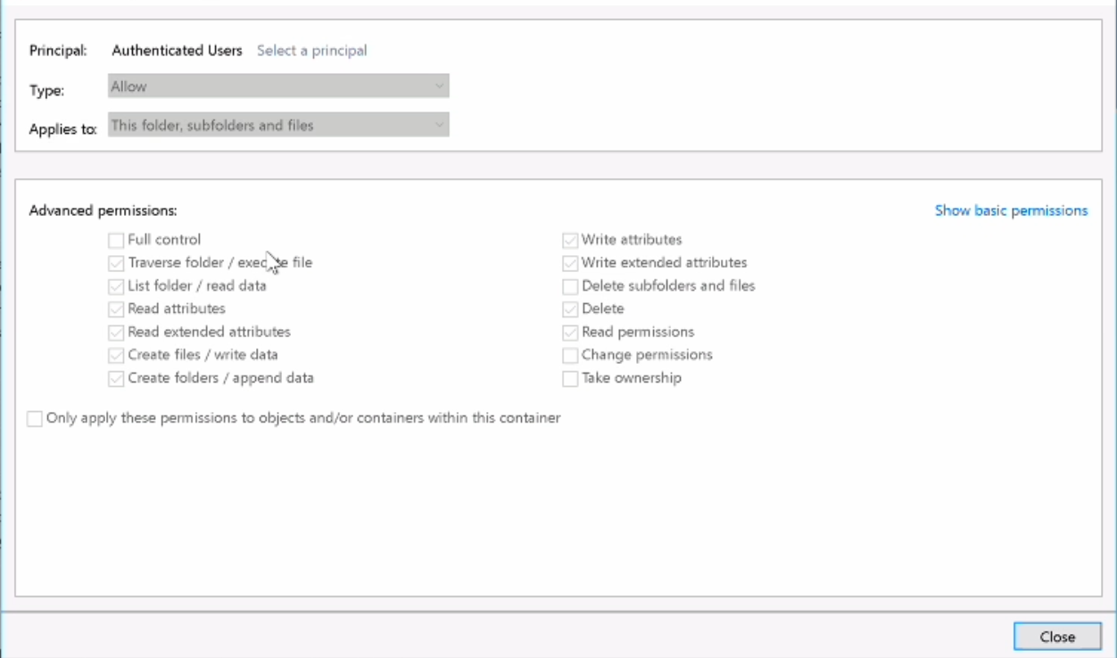The height and width of the screenshot is (658, 1117).
Task: Toggle the Delete permission checkbox
Action: click(570, 309)
